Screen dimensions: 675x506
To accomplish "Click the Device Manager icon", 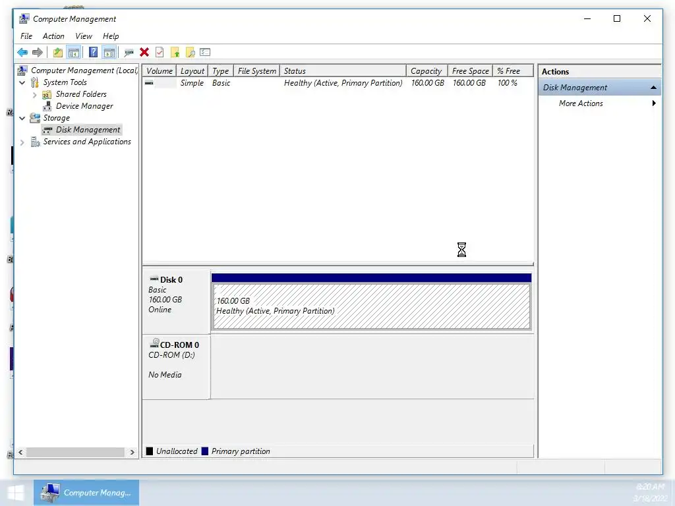I will [47, 106].
